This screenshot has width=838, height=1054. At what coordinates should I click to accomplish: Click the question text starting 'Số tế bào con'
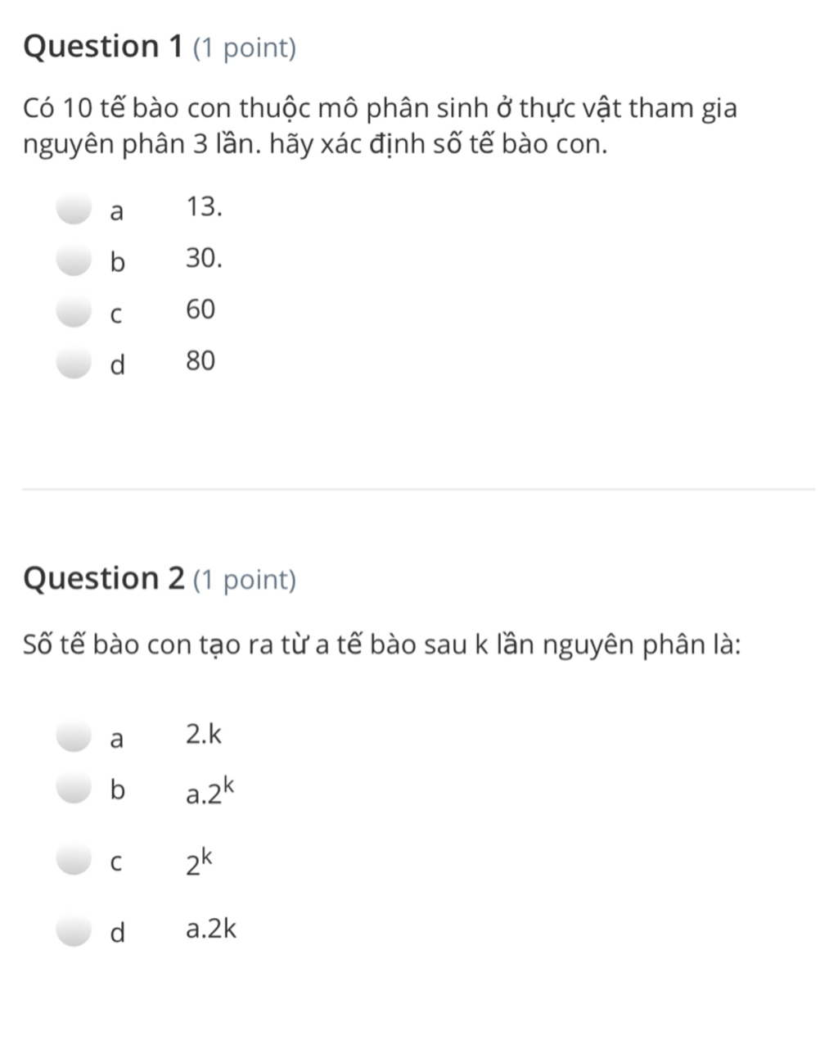click(382, 646)
